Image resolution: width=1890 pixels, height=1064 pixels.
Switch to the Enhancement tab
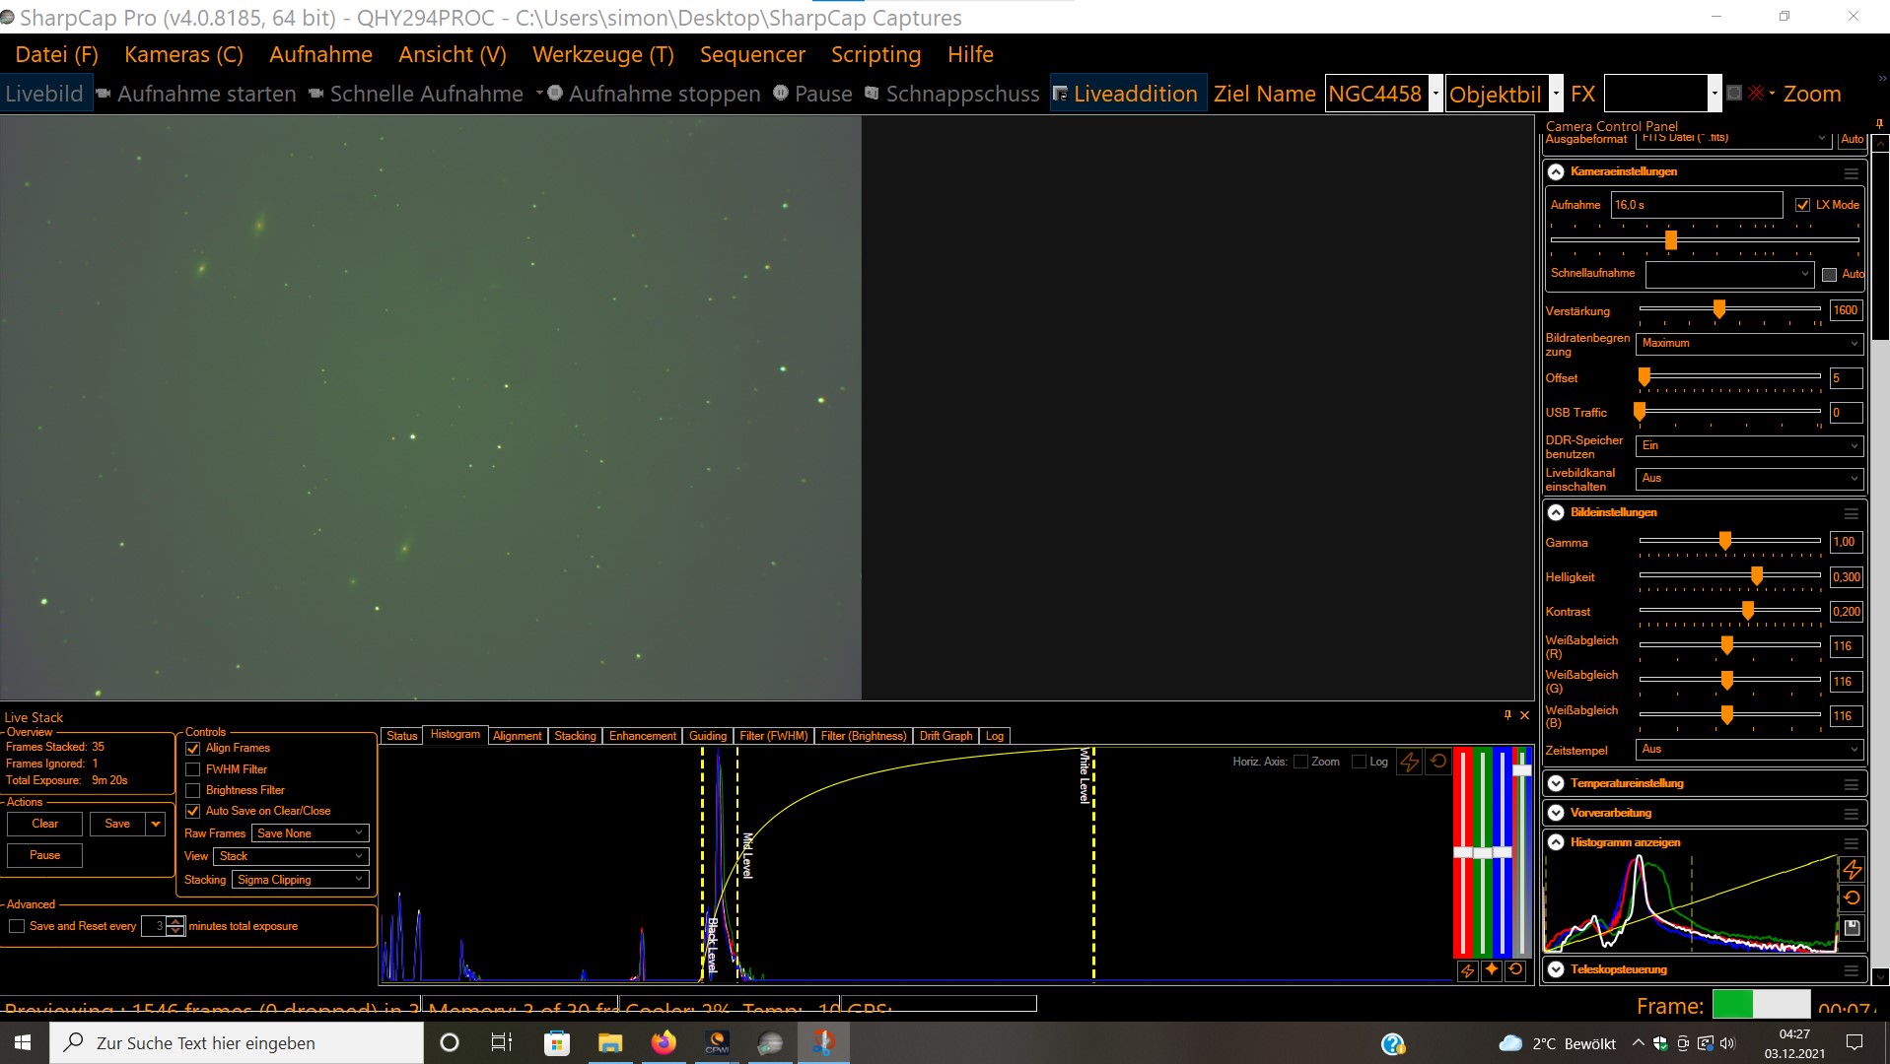[x=643, y=736]
